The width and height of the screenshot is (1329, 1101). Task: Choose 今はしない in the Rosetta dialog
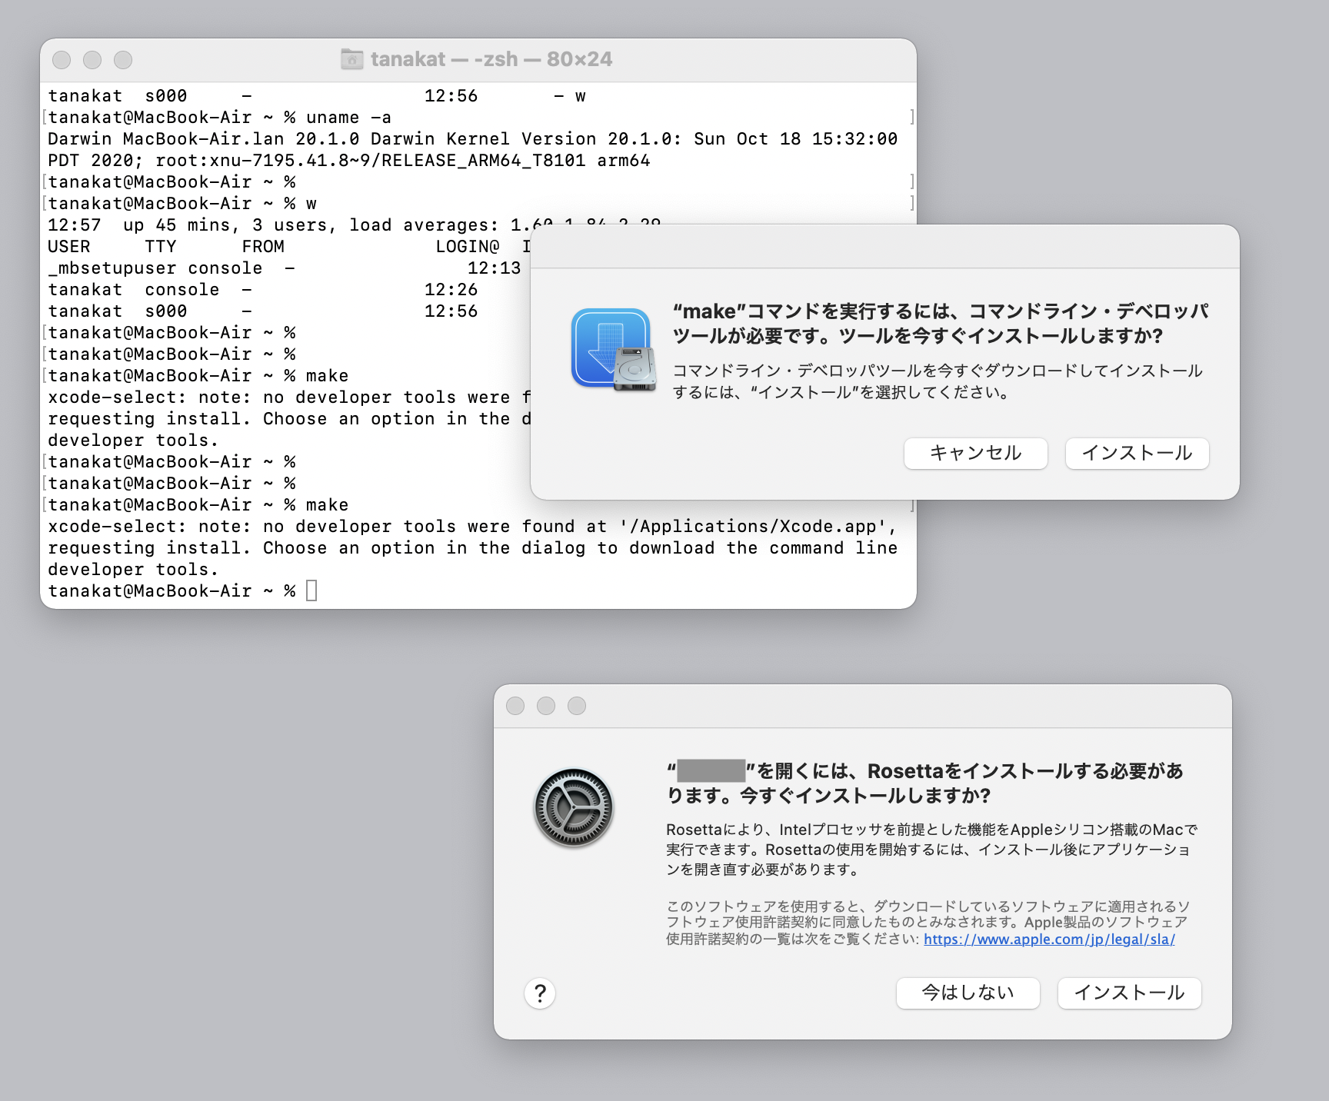pyautogui.click(x=968, y=993)
